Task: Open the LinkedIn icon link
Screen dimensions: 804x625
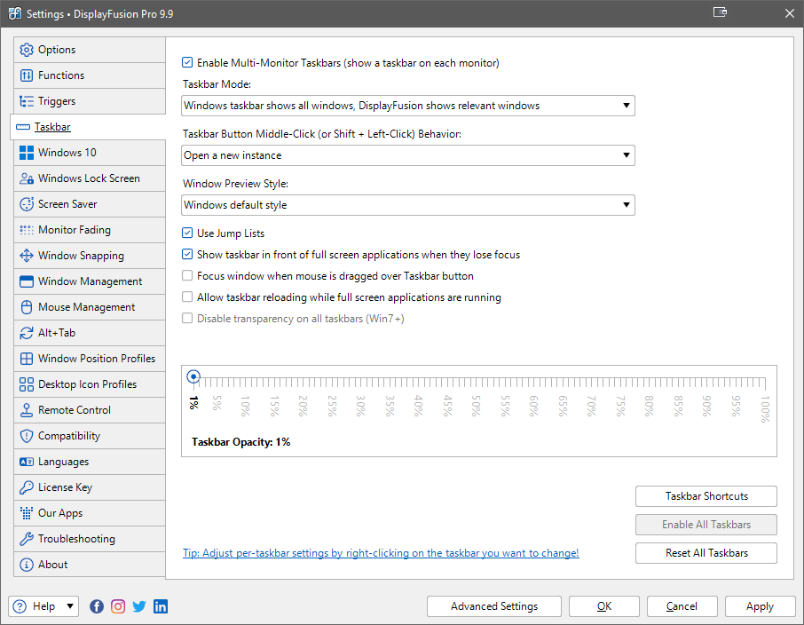Action: pos(161,606)
